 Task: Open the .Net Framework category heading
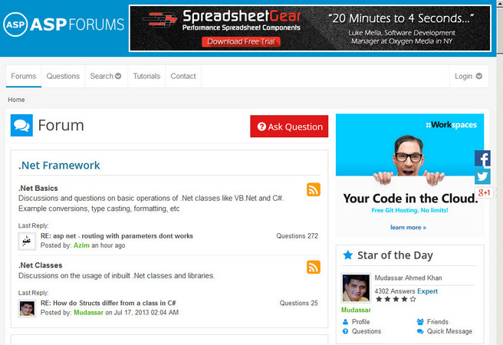click(59, 166)
